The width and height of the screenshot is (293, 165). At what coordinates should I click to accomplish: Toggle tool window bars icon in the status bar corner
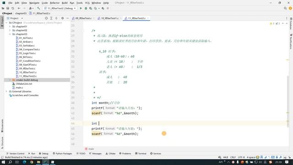pos(2,157)
